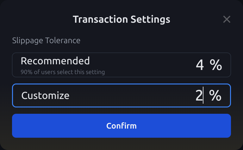Click the Confirm button
Screen dimensions: 243x150
(x=121, y=126)
